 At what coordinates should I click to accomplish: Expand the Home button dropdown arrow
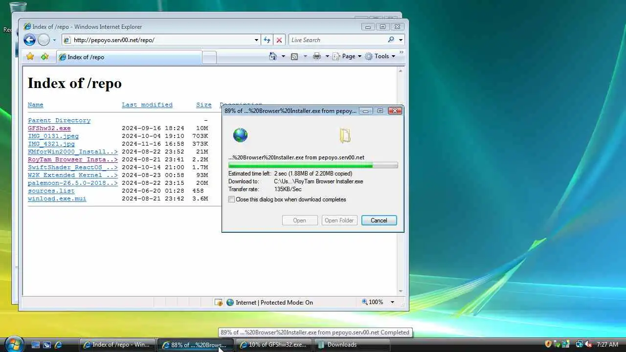pos(283,56)
